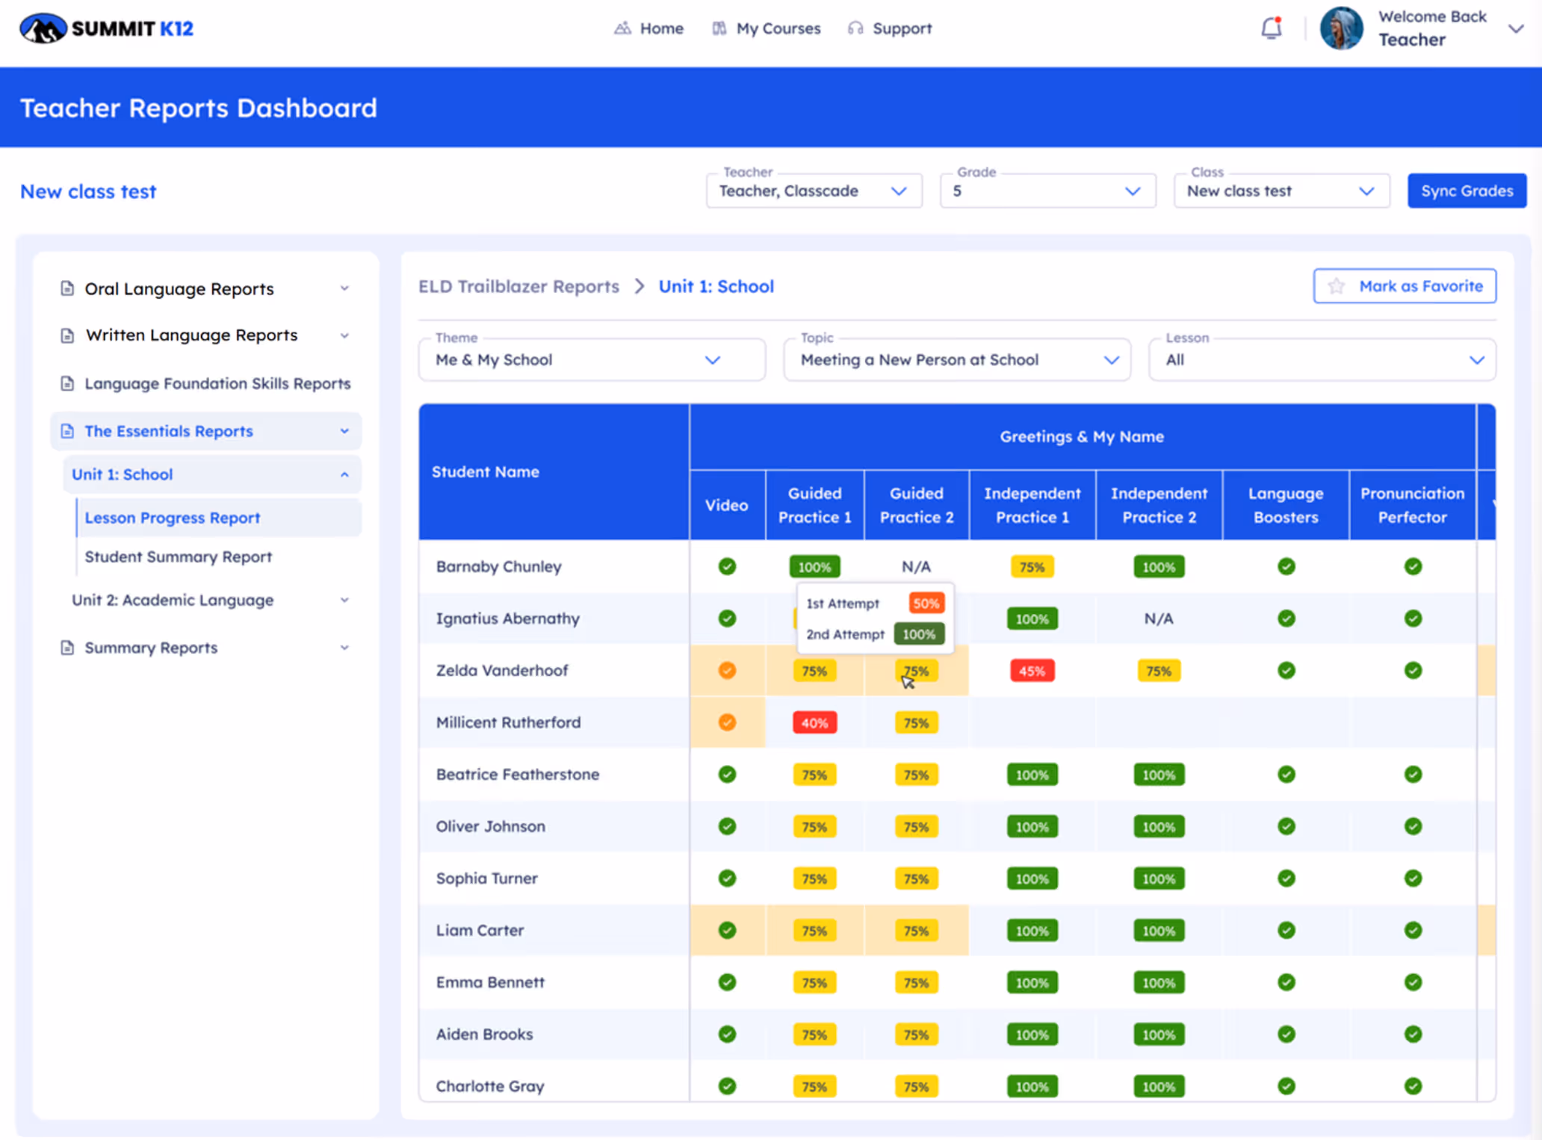
Task: Expand Written Language Reports section
Action: [x=205, y=335]
